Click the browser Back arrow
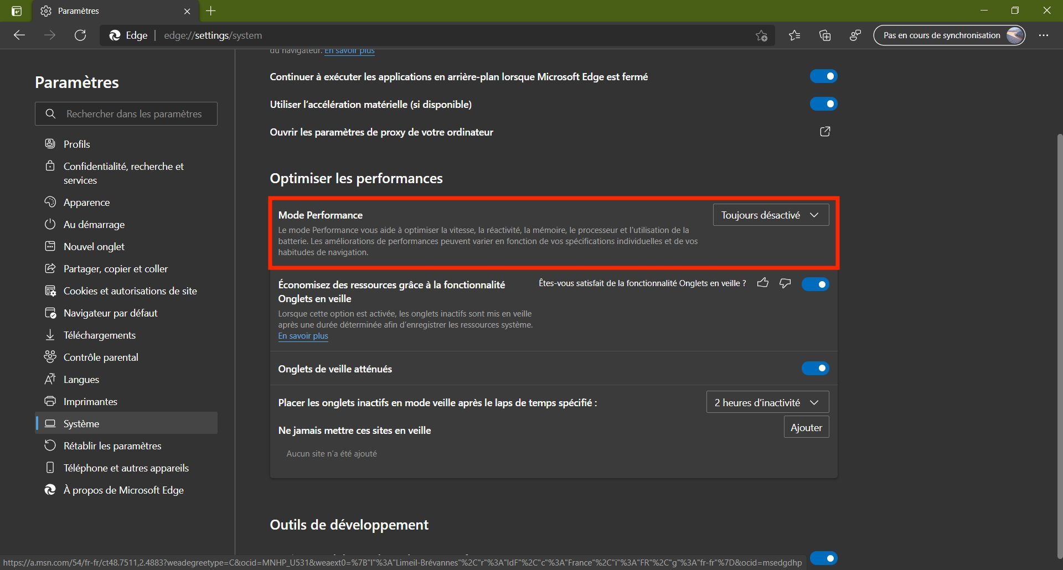Image resolution: width=1063 pixels, height=570 pixels. point(19,35)
